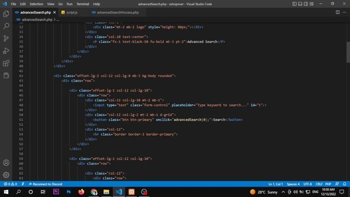Open the Go menu
The image size is (350, 197).
61,4
